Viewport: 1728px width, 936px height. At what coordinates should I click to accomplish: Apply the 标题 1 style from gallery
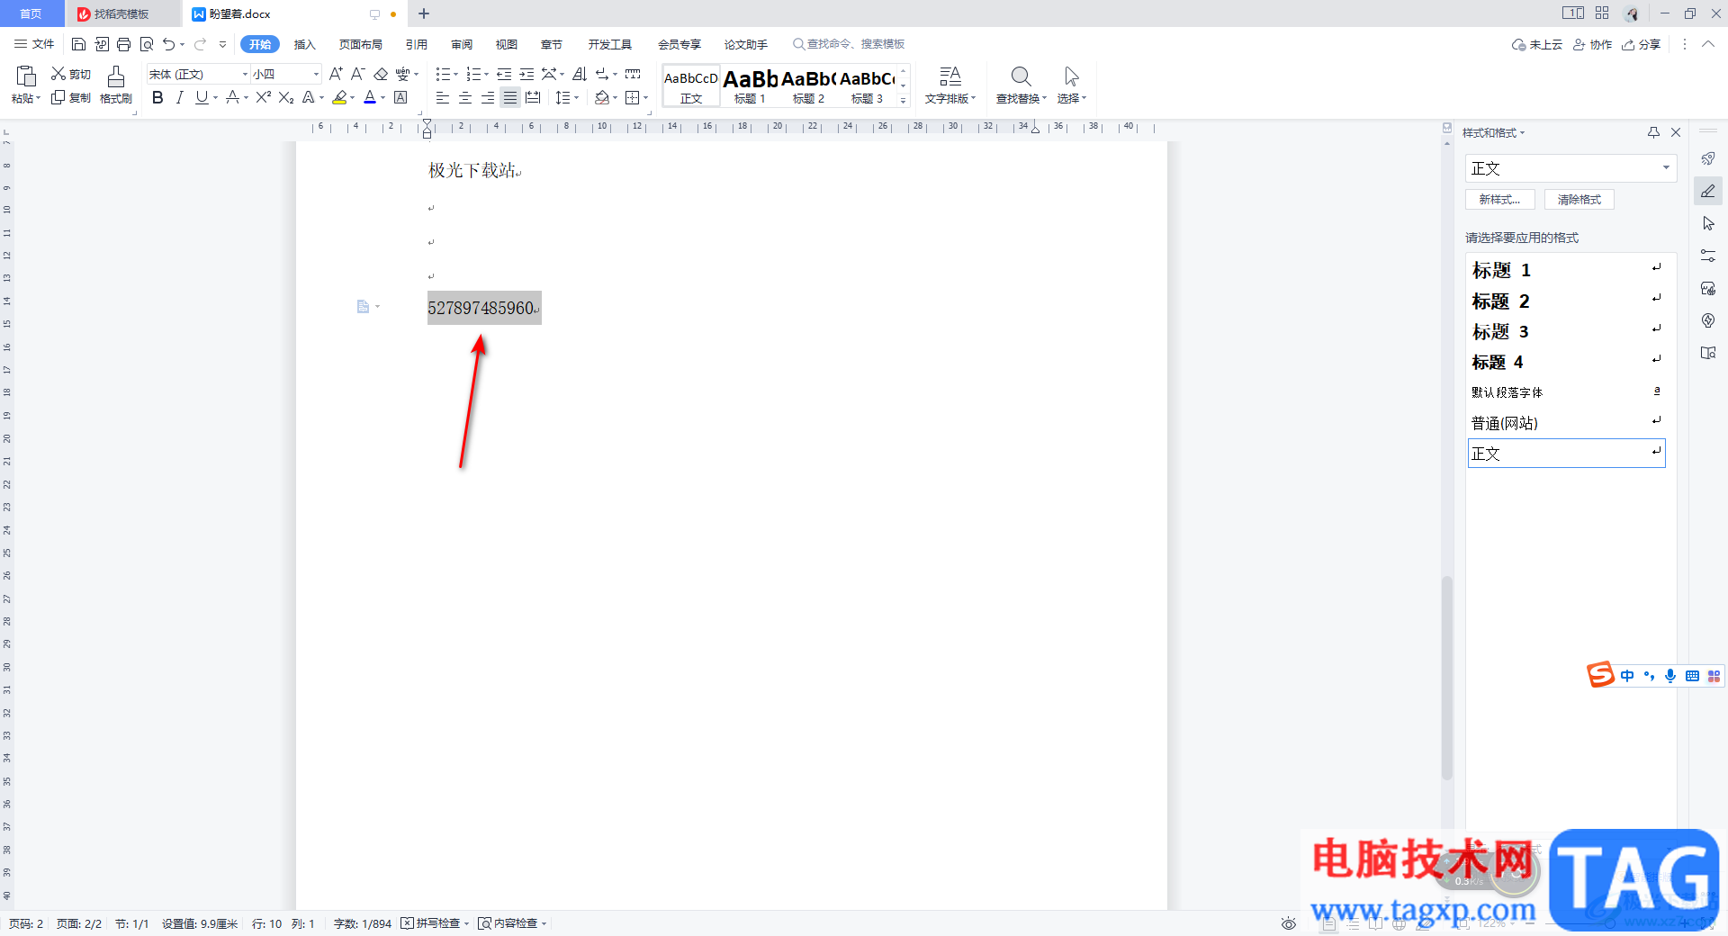click(750, 85)
